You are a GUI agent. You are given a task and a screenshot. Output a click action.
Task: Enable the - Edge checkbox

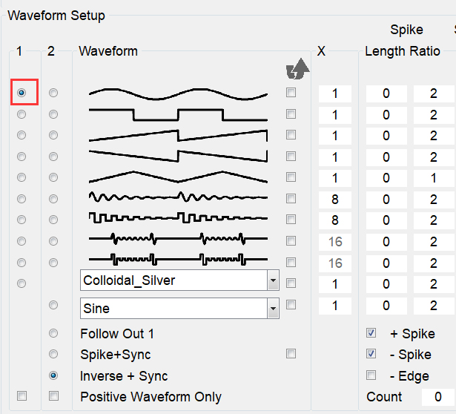coord(371,375)
